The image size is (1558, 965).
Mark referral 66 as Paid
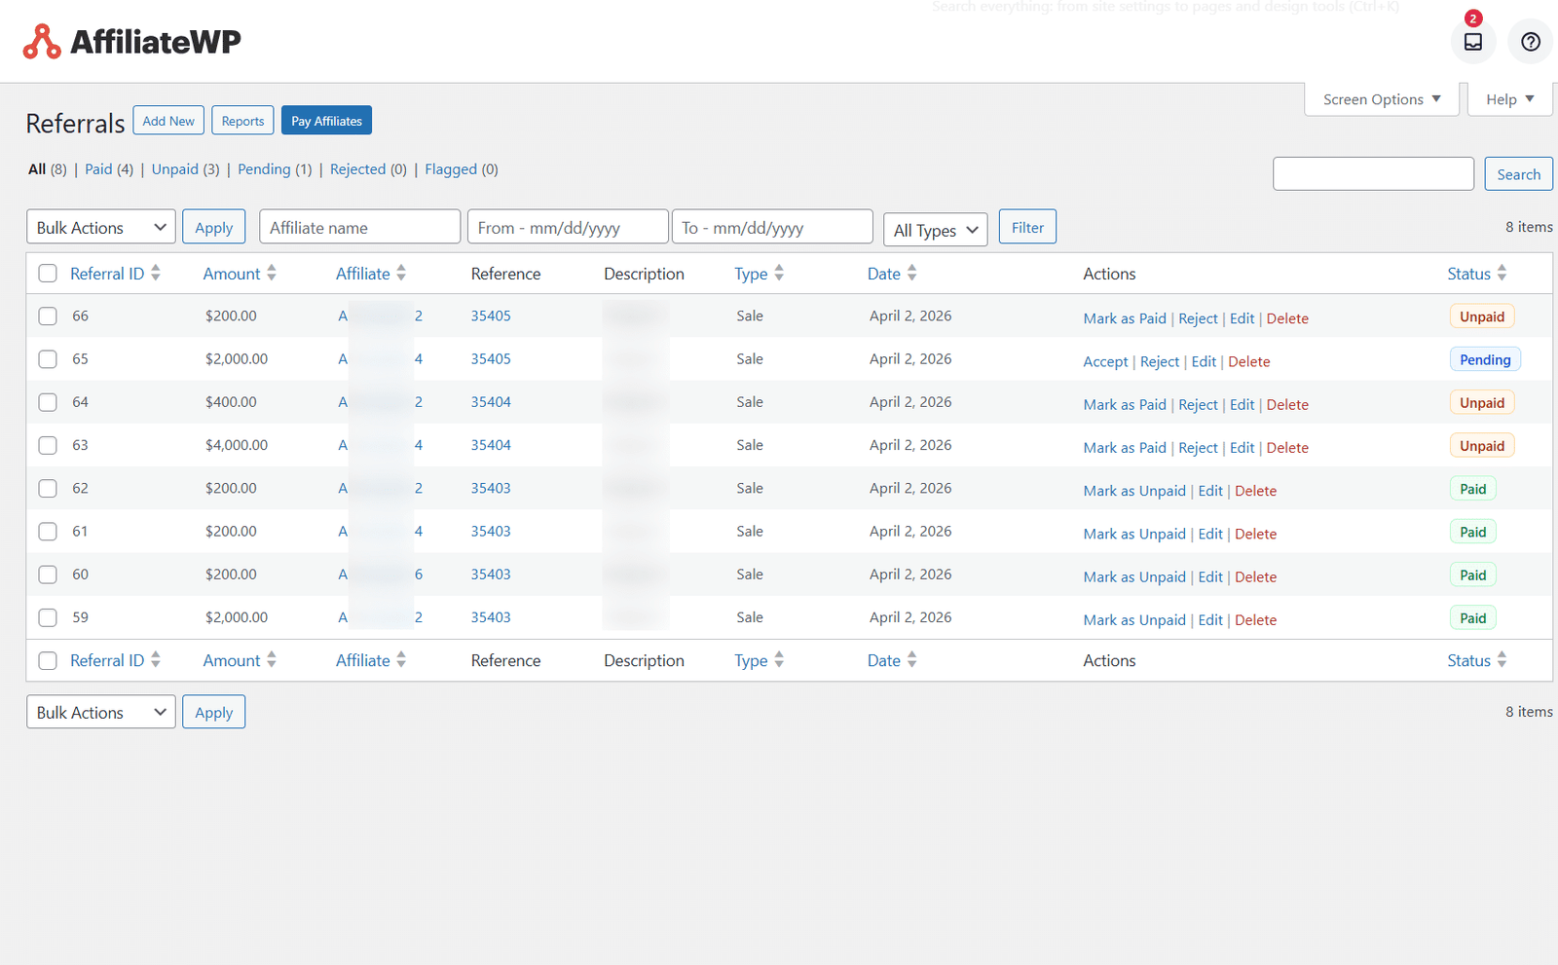(1125, 318)
